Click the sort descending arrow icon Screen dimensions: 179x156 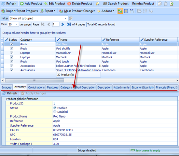pyautogui.click(x=151, y=11)
